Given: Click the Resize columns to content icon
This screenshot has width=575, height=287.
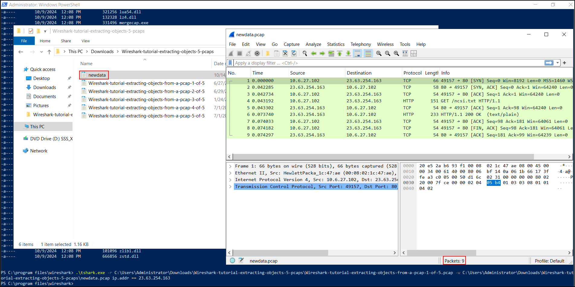Looking at the screenshot, I should tap(405, 53).
